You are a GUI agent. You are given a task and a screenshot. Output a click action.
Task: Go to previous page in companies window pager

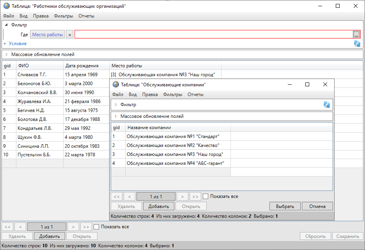pos(129,196)
